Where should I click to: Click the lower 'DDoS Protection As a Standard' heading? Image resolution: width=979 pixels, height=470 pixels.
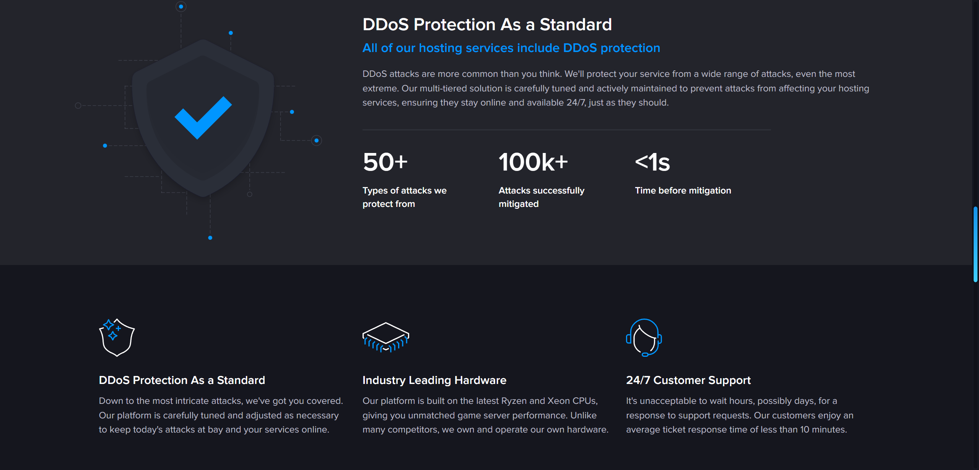point(182,380)
